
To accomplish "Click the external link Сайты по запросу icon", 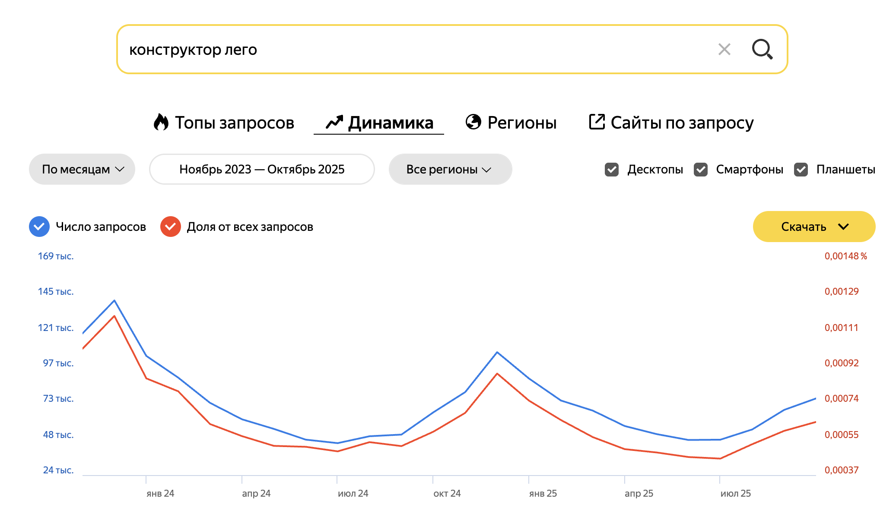I will [x=597, y=122].
